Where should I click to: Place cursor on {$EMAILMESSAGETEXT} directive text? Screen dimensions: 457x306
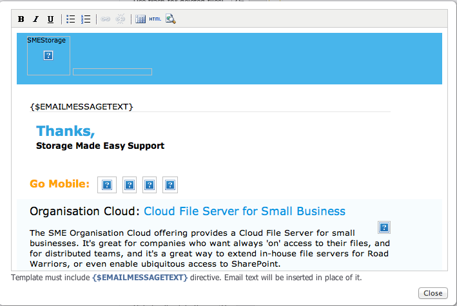coord(81,106)
